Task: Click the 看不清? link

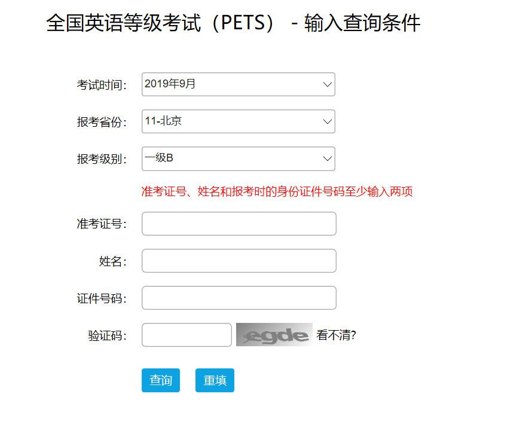Action: (336, 335)
